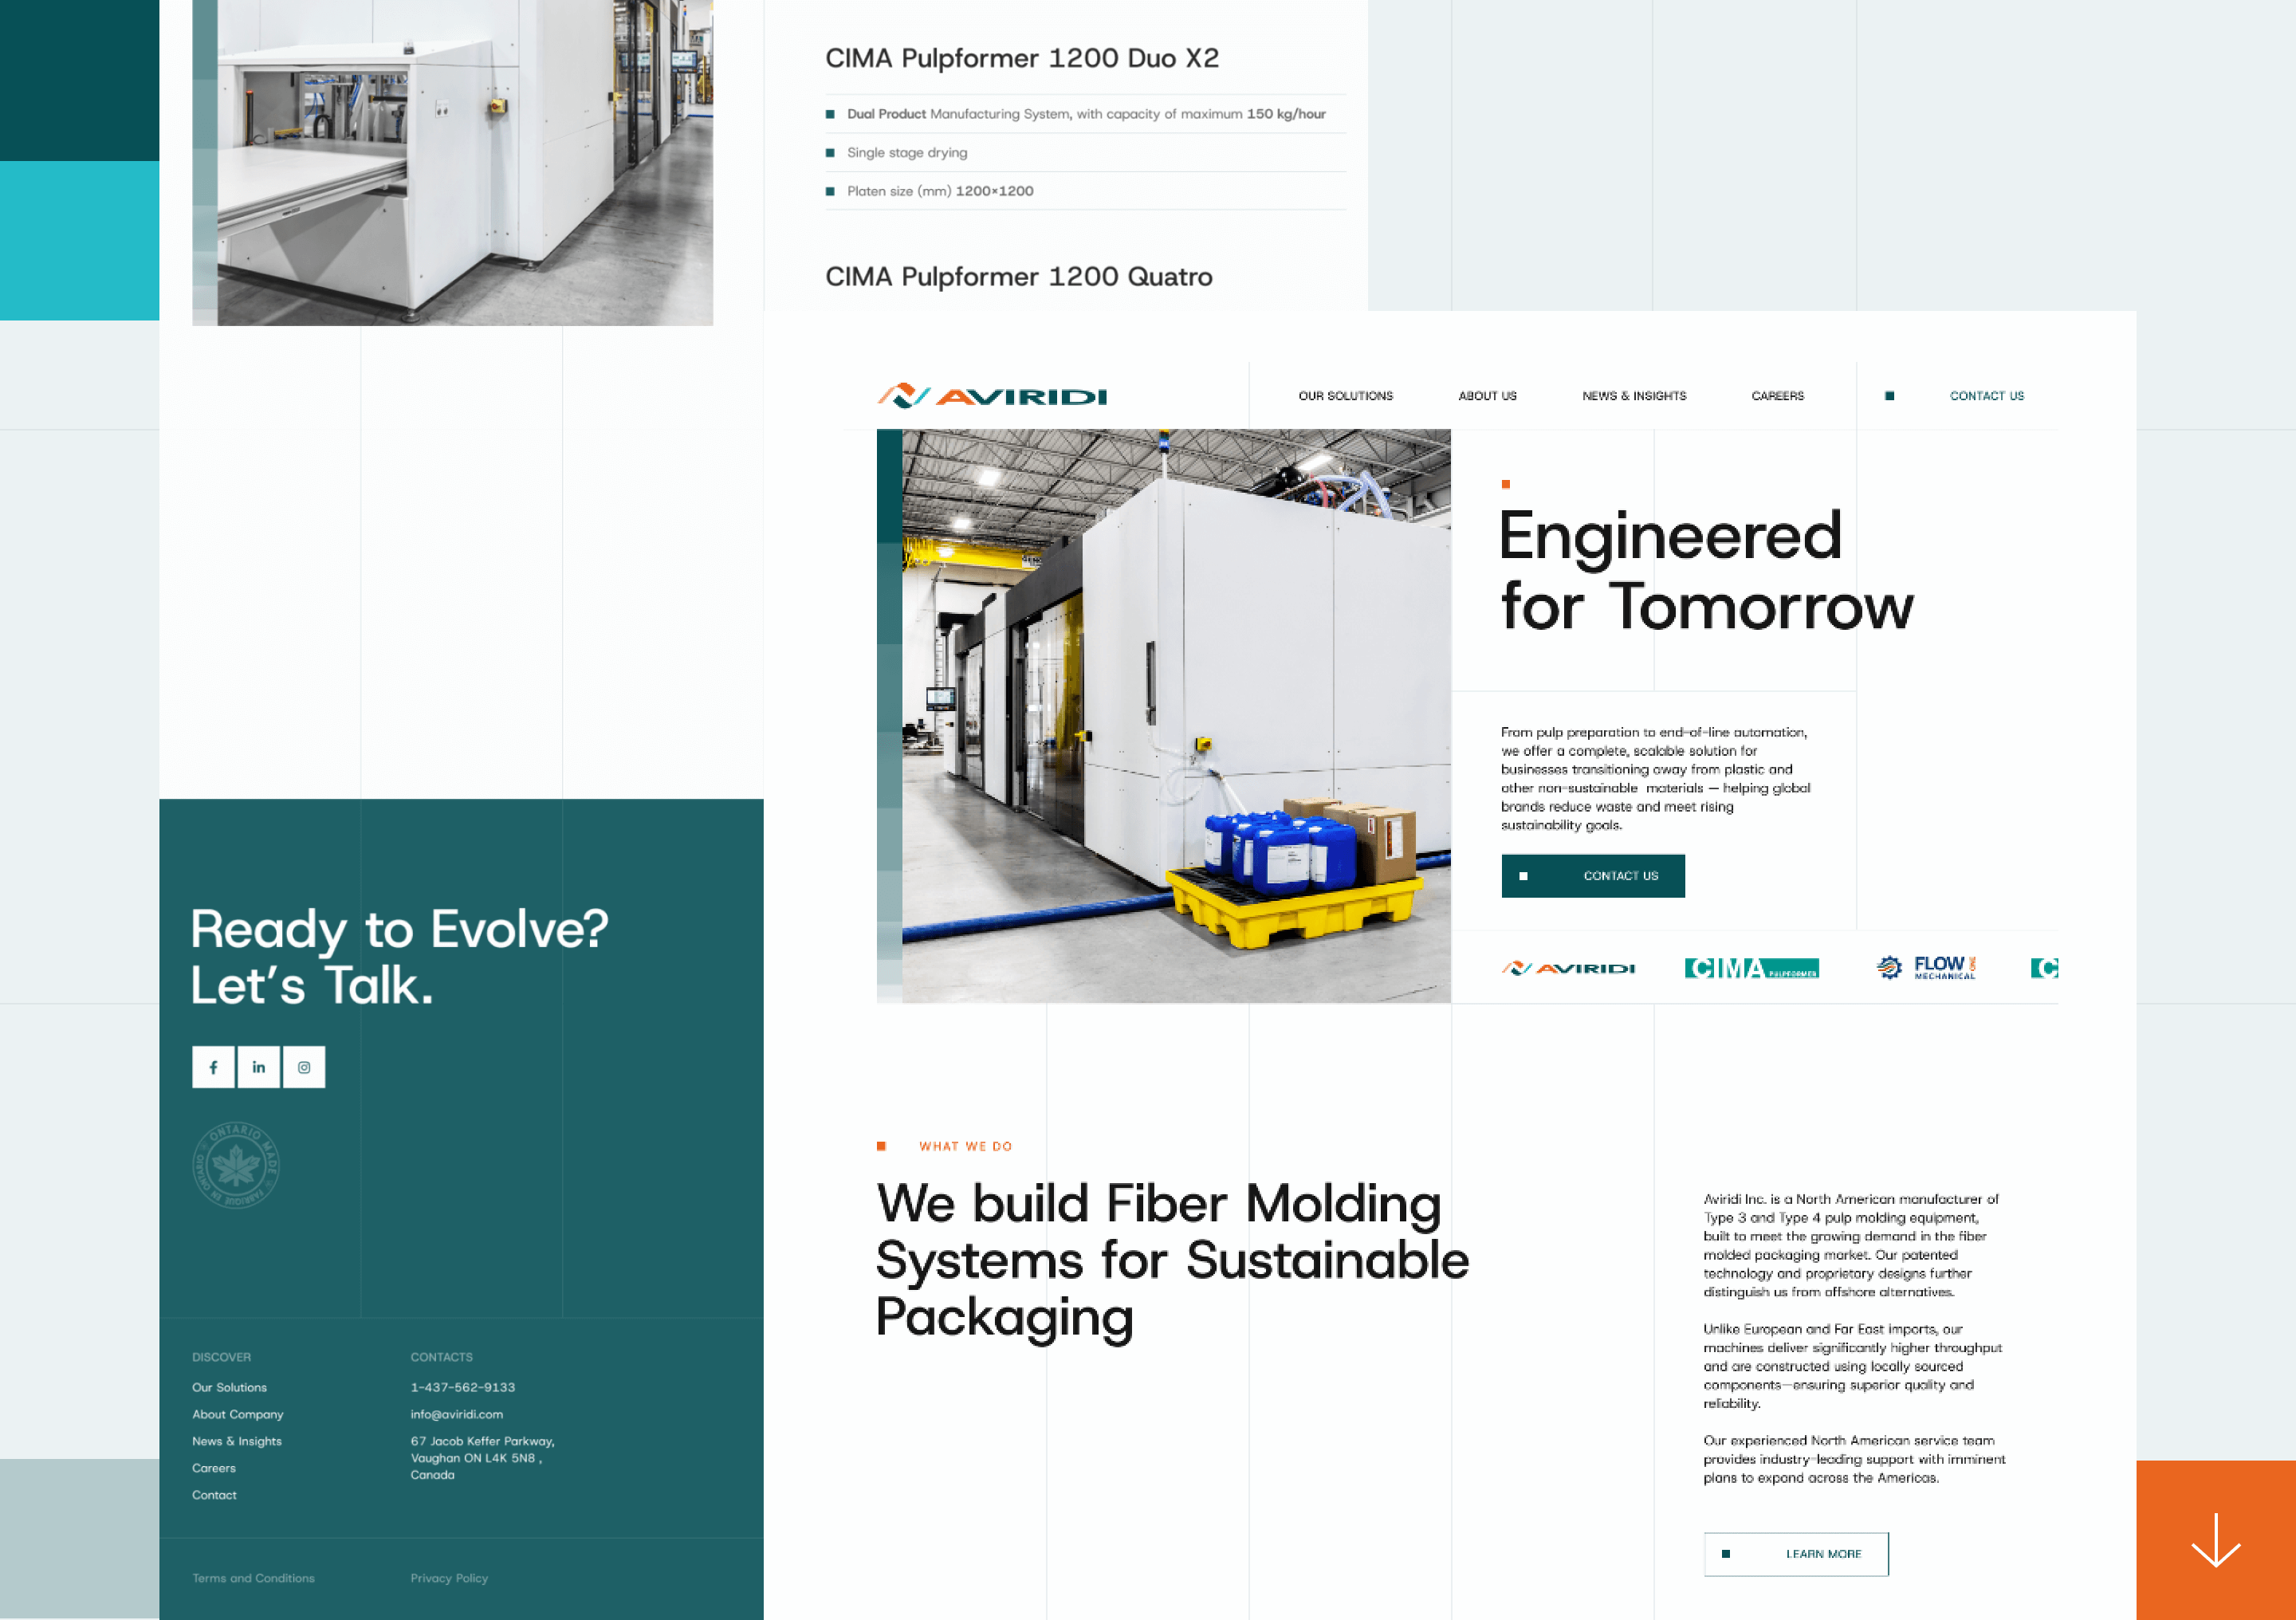Go to News & Insights nav item
2296x1620 pixels.
1633,396
